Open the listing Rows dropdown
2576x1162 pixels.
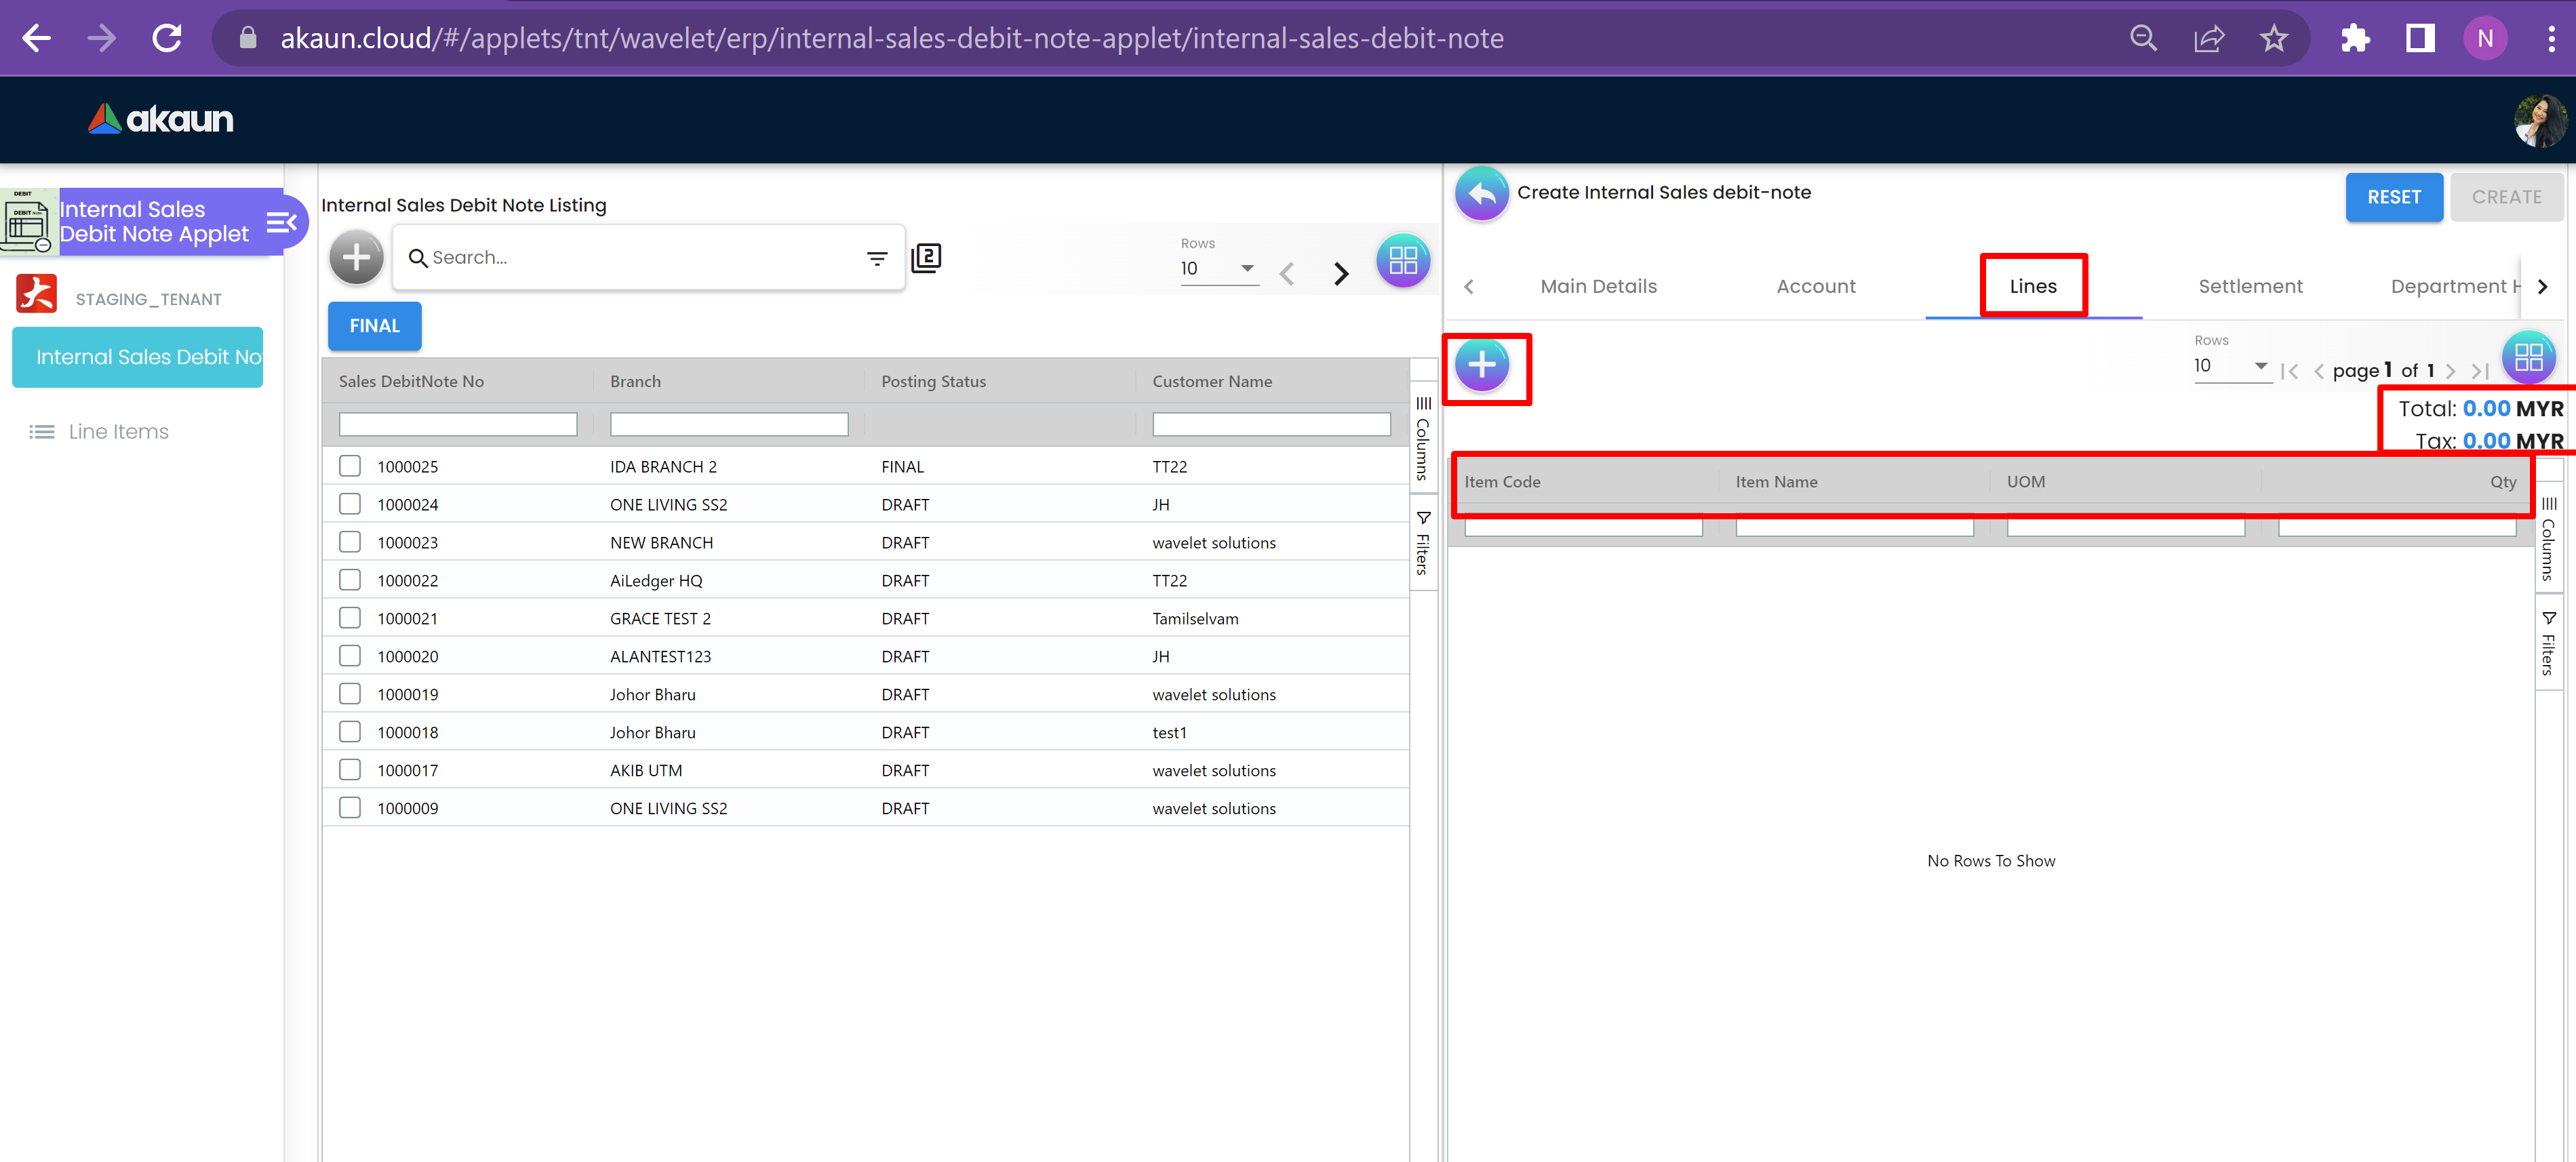(1218, 268)
